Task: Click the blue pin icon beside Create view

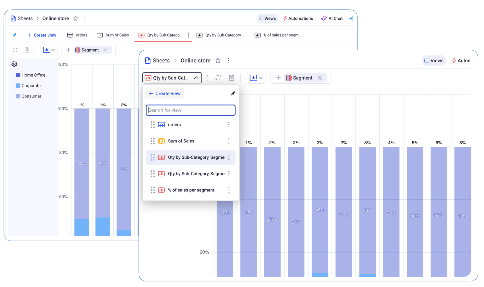Action: (14, 35)
